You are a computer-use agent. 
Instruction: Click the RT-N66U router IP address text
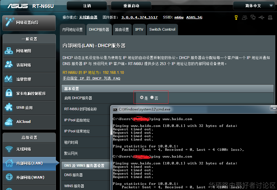(x=93, y=72)
